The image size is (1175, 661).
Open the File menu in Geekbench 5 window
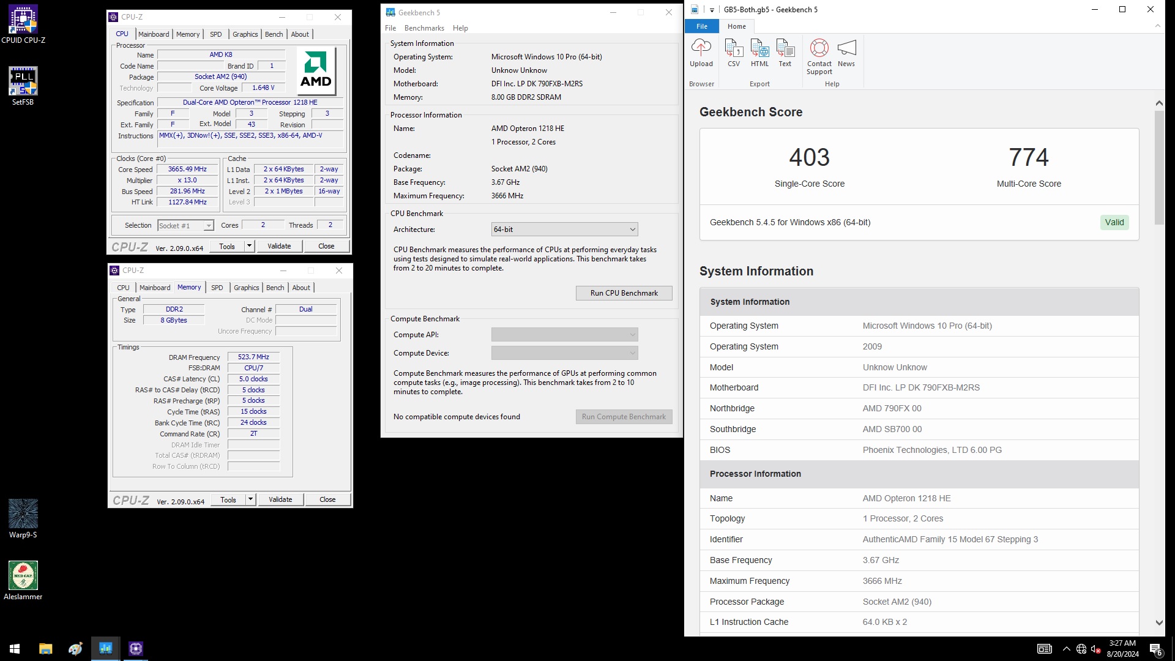coord(390,28)
